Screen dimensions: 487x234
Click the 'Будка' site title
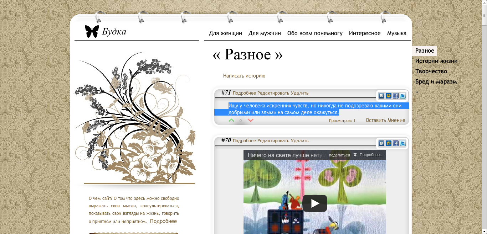coord(114,32)
